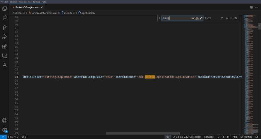261x139 pixels.
Task: Open the Remote Explorer view
Action: 5,56
